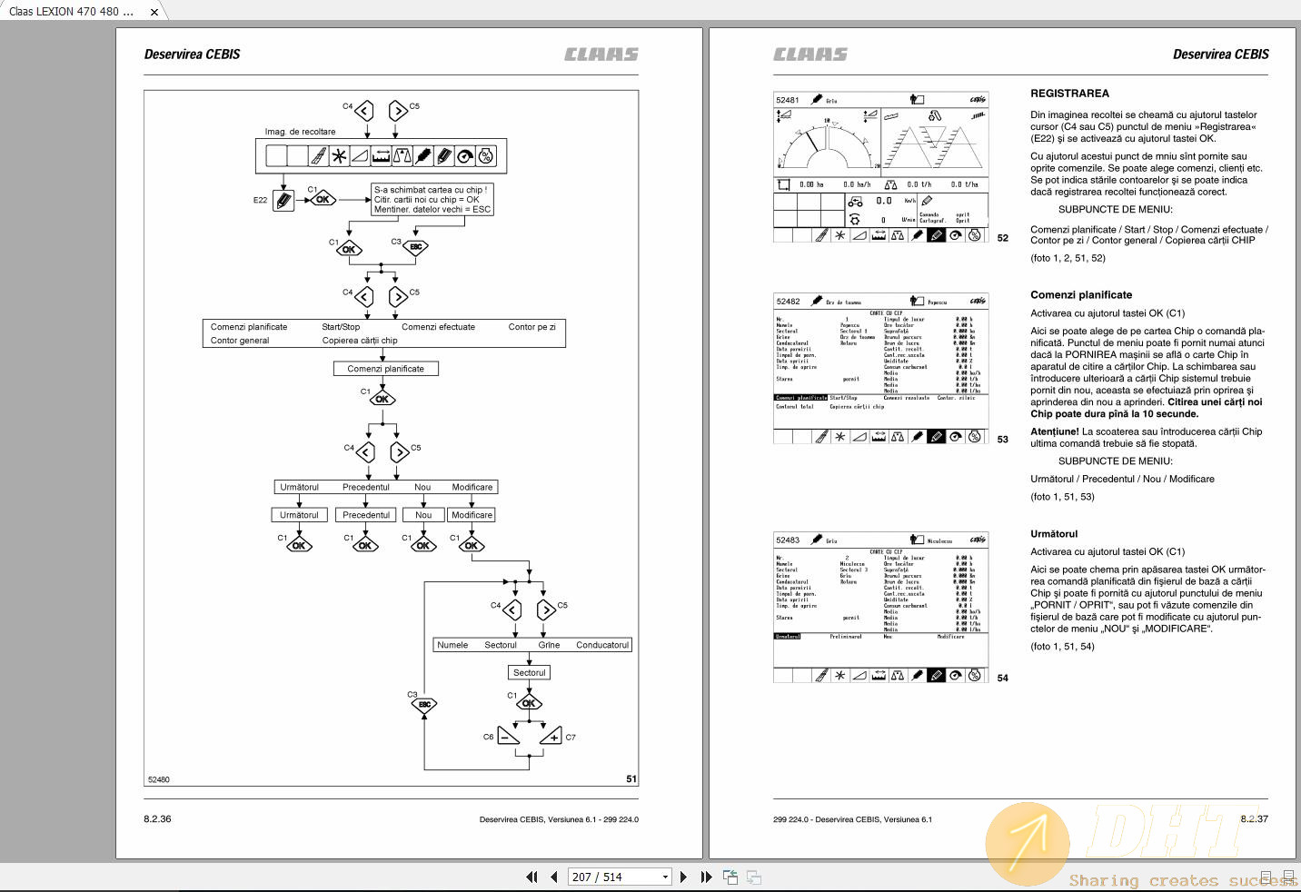Click the greyed next-view icon in navigation bar
1301x892 pixels.
pos(754,877)
